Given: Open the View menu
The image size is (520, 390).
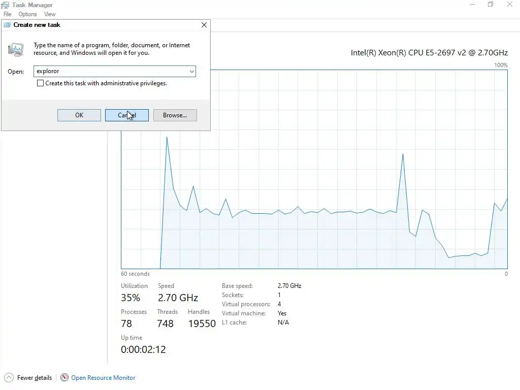Looking at the screenshot, I should (50, 14).
